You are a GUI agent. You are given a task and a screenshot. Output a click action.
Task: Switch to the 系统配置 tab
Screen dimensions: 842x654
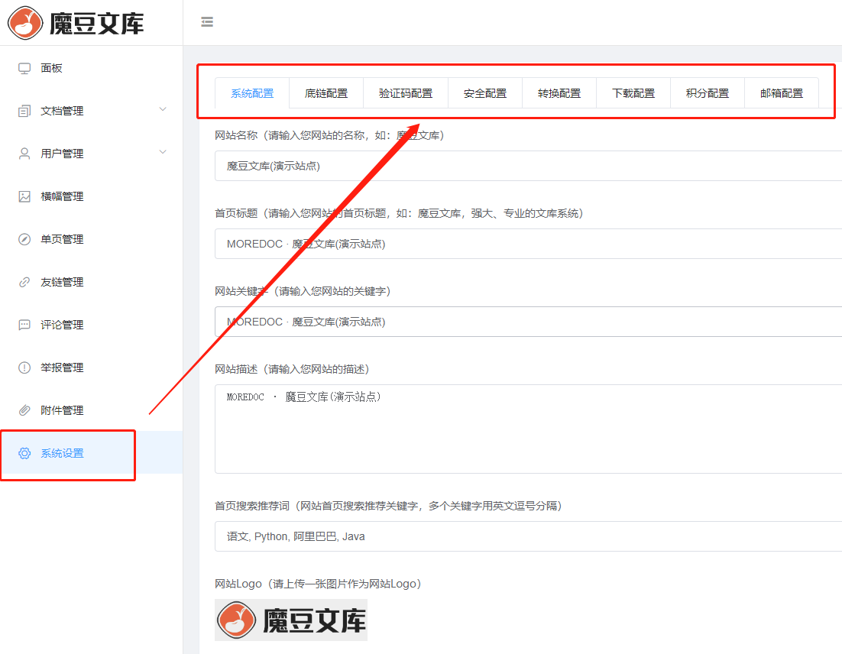(x=252, y=93)
